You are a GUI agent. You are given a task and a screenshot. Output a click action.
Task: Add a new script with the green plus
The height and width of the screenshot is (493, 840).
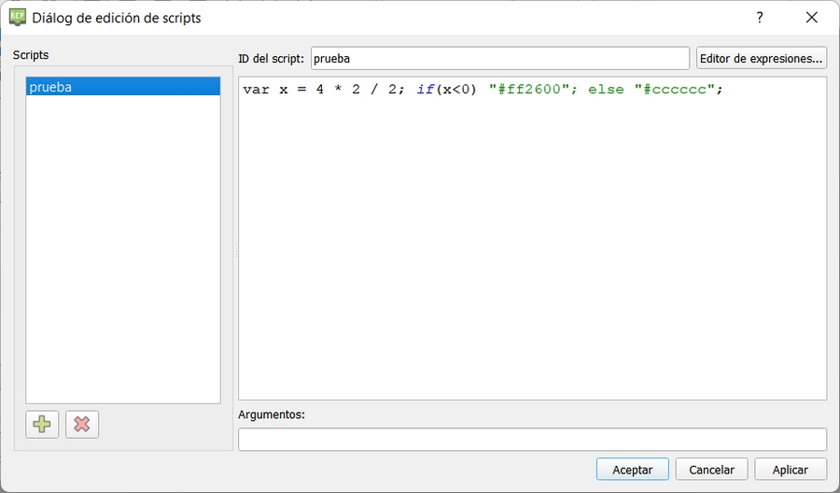42,424
